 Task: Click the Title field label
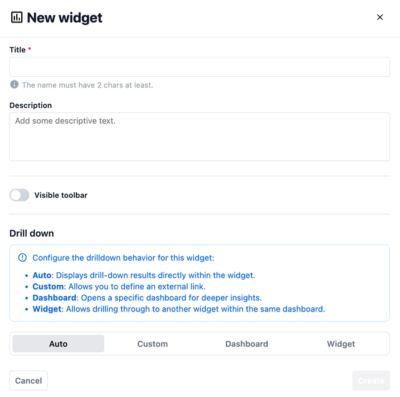coord(17,50)
